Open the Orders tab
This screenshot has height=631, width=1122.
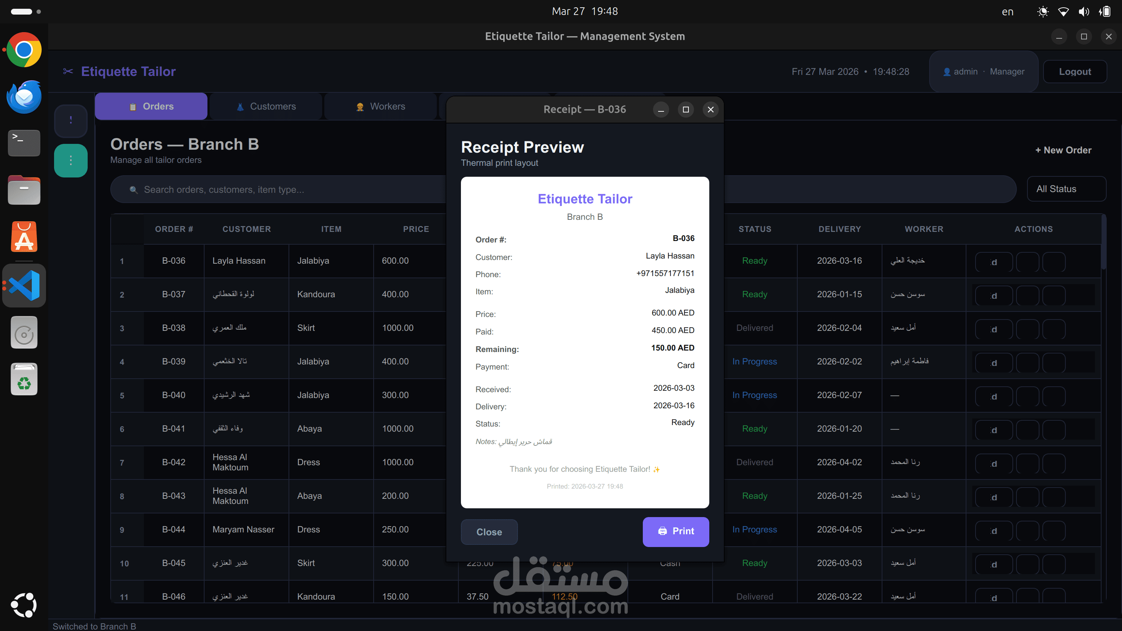click(151, 106)
